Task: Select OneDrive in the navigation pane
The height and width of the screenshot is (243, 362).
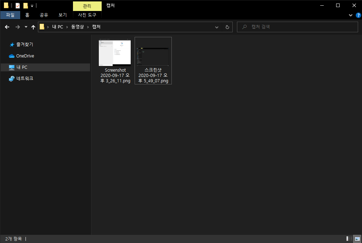Action: tap(25, 56)
